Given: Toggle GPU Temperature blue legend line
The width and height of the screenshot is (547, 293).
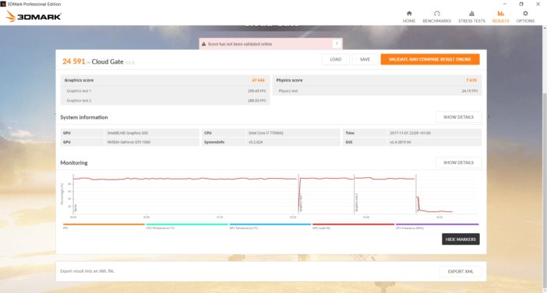Looking at the screenshot, I should click(270, 225).
